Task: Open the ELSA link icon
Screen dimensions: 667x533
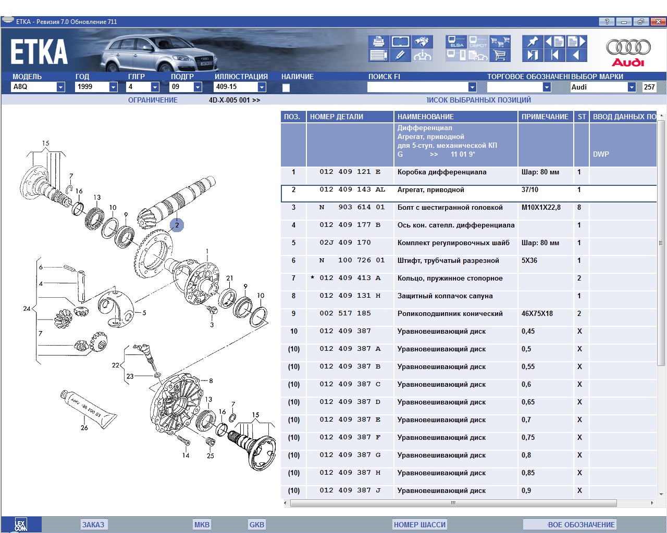Action: 456,42
